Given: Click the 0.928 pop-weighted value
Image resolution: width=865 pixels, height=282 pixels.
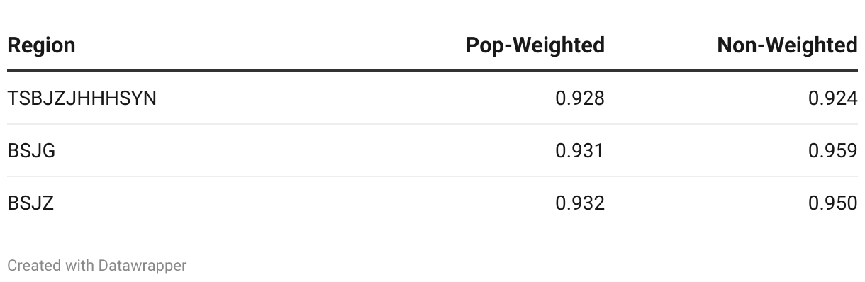Looking at the screenshot, I should [580, 98].
